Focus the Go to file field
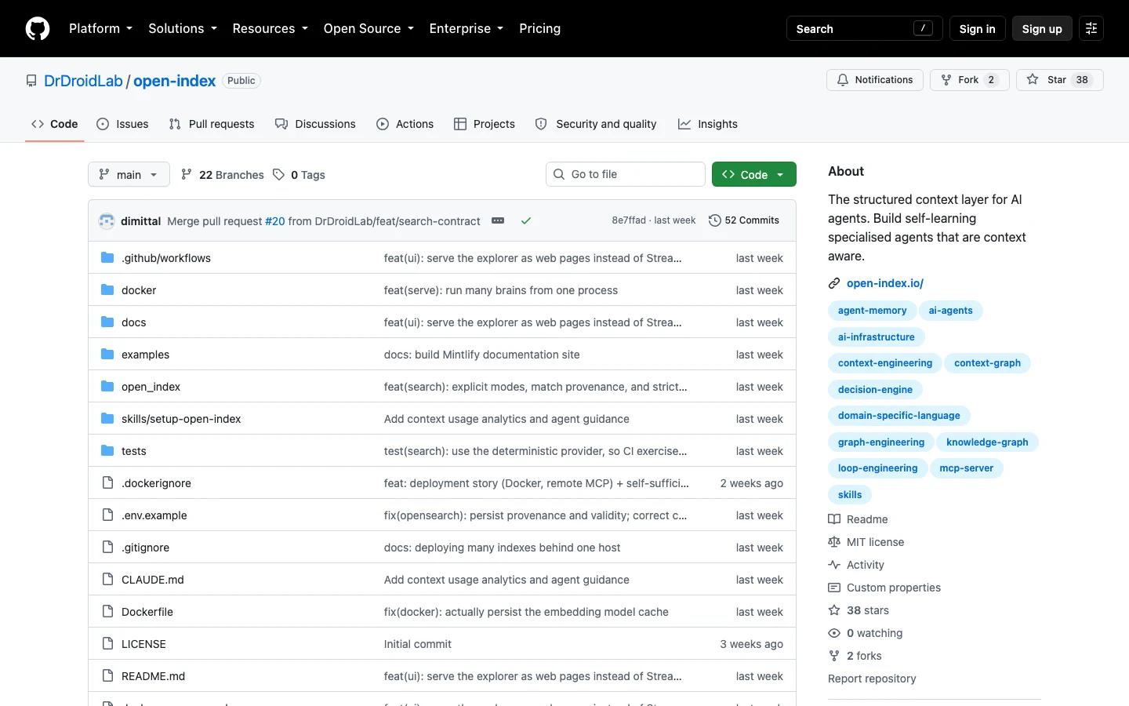Viewport: 1129px width, 706px height. pos(626,174)
